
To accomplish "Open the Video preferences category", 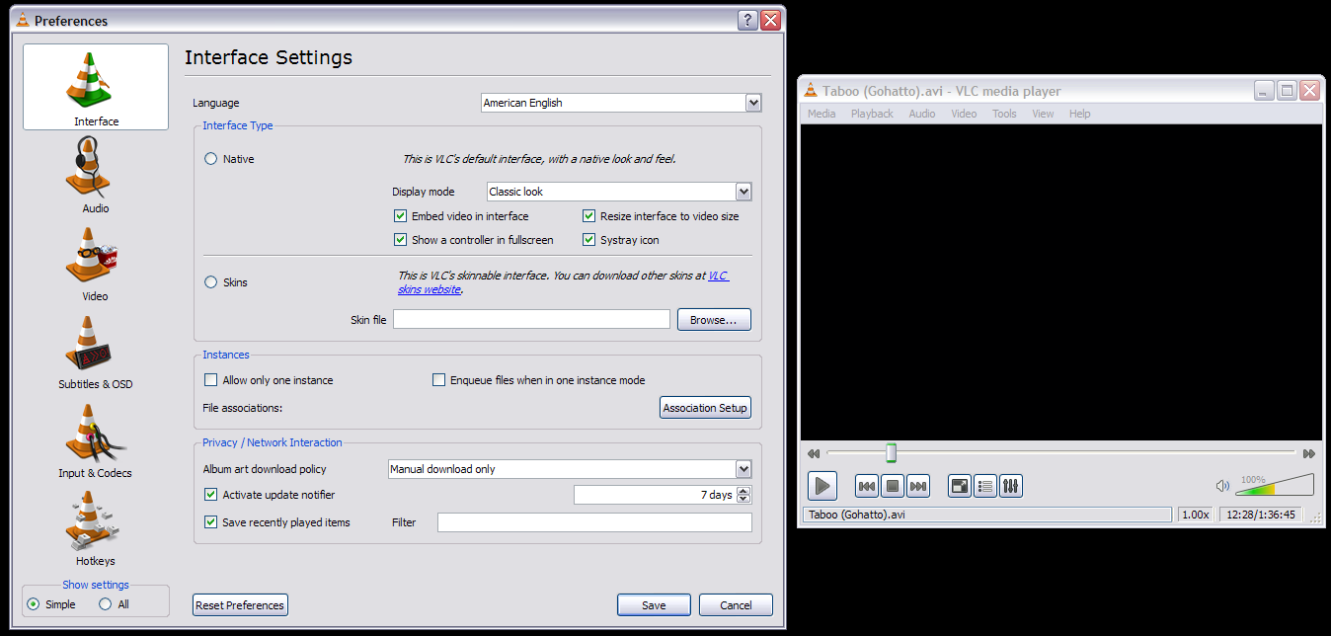I will [96, 263].
